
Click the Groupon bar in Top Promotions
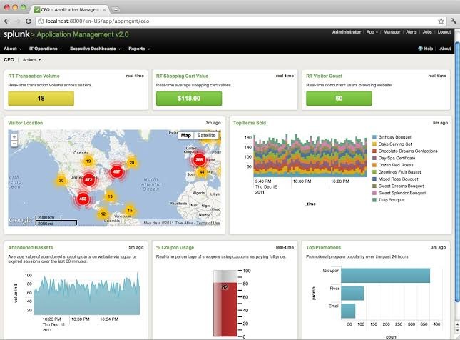tap(385, 275)
